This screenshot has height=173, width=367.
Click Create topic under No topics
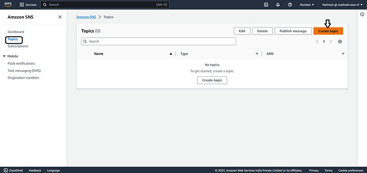[x=212, y=80]
